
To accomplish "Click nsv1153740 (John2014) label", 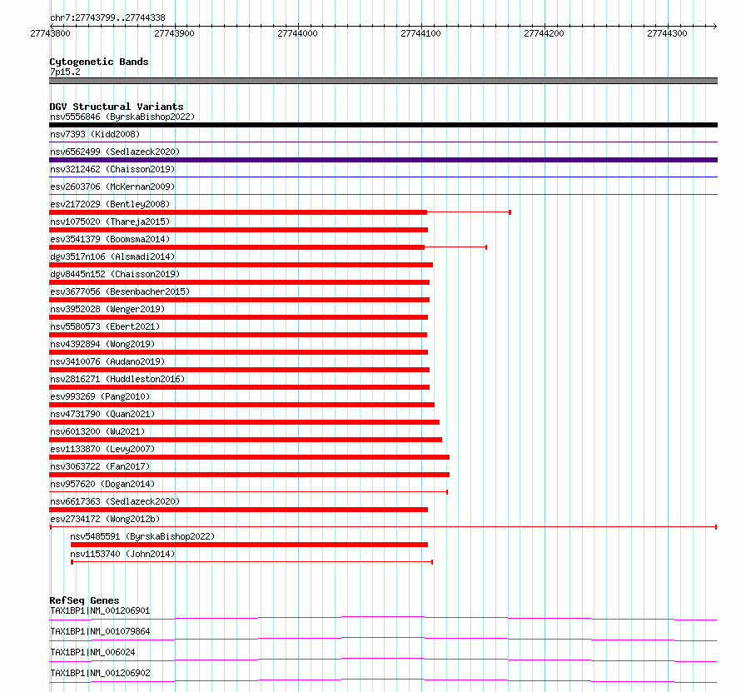I will [x=122, y=554].
